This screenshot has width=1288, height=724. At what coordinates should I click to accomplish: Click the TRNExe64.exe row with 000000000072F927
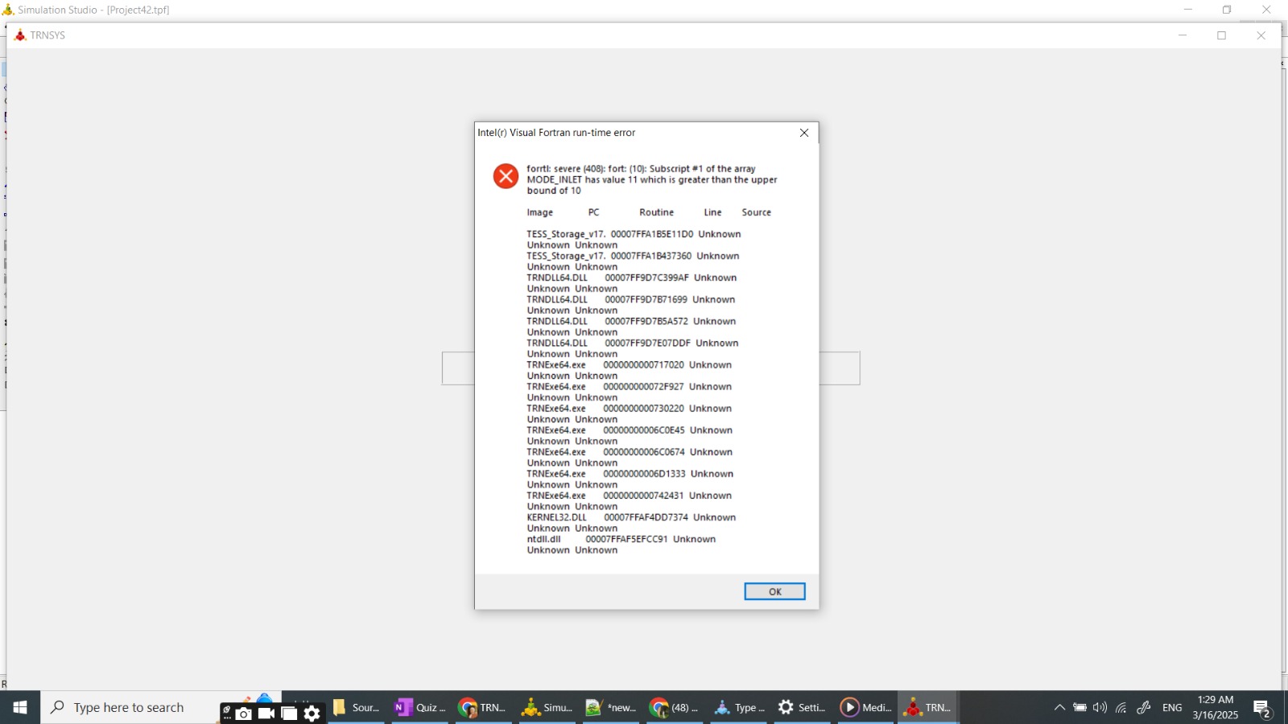point(630,386)
